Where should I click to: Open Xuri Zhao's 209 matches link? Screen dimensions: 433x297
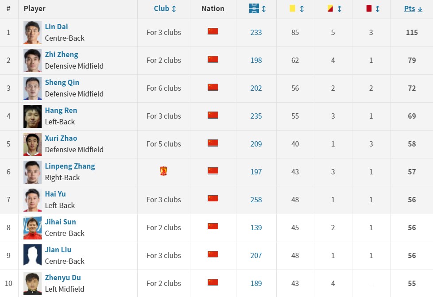[x=256, y=144]
